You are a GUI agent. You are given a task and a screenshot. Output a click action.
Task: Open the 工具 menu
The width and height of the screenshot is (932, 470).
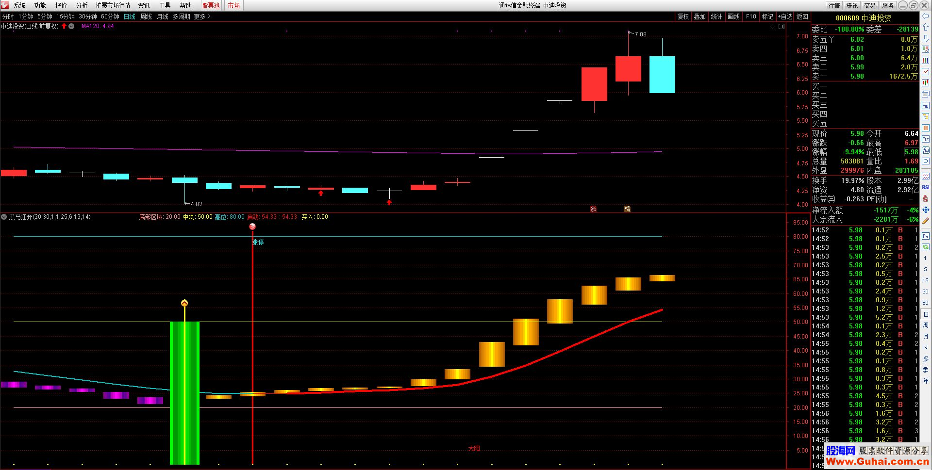point(165,5)
